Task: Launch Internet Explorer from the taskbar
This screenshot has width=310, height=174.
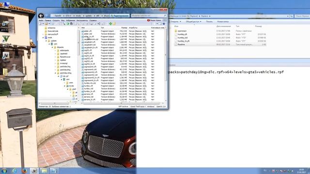Action: tap(14, 171)
